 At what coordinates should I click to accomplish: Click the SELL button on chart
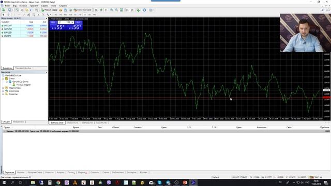53,22
